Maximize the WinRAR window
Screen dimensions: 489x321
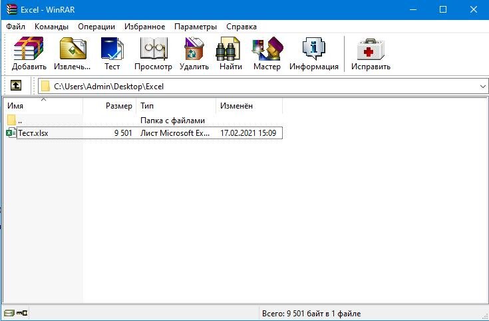point(443,10)
